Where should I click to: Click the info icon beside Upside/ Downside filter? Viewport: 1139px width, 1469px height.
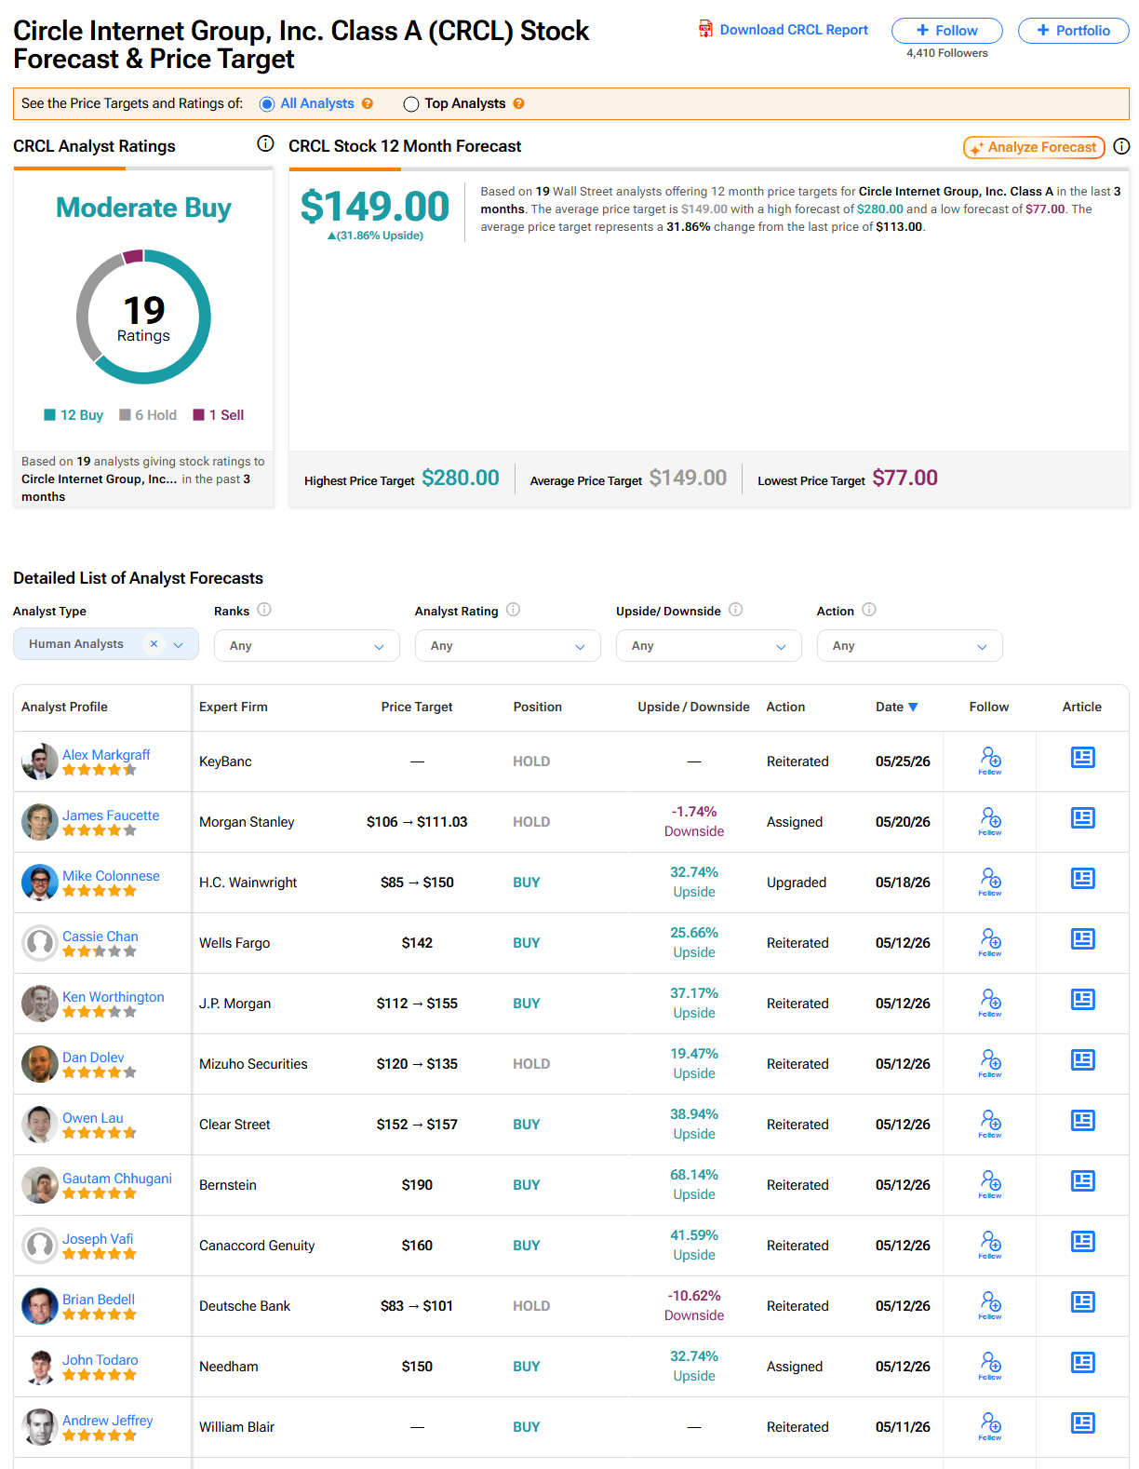[735, 610]
